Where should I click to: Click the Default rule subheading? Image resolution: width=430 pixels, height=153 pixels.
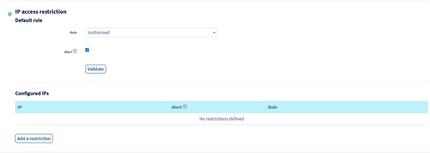pos(29,20)
